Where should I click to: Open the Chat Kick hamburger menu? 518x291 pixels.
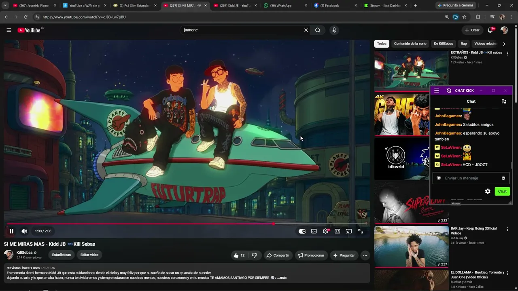point(437,91)
